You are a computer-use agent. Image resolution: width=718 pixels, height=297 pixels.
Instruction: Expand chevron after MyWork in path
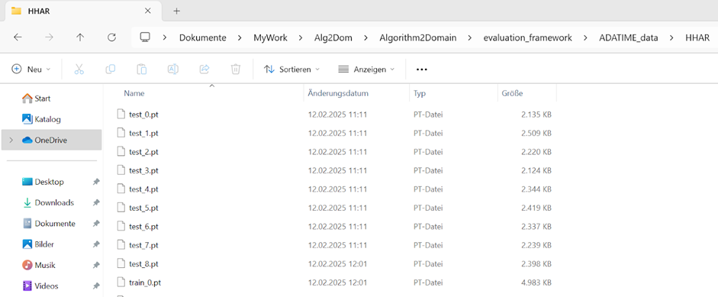click(301, 38)
